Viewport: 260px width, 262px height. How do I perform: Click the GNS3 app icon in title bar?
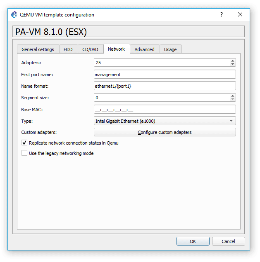point(14,15)
